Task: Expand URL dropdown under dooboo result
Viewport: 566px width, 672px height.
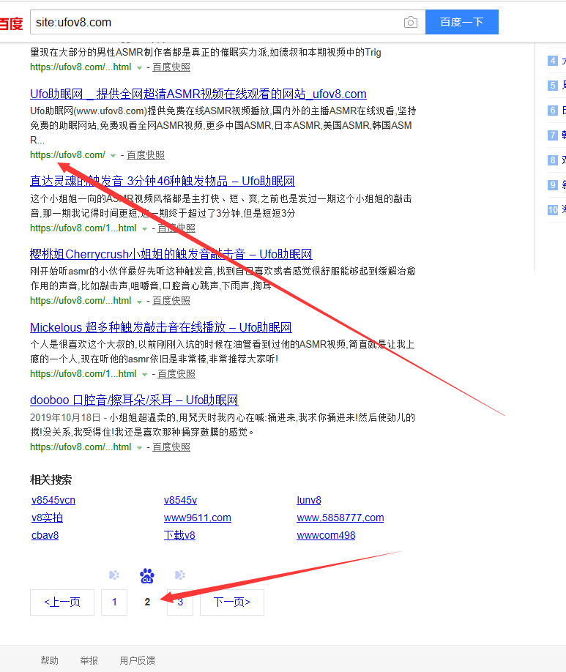Action: [139, 448]
